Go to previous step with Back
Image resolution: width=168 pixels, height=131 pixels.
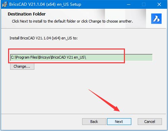pos(94,122)
